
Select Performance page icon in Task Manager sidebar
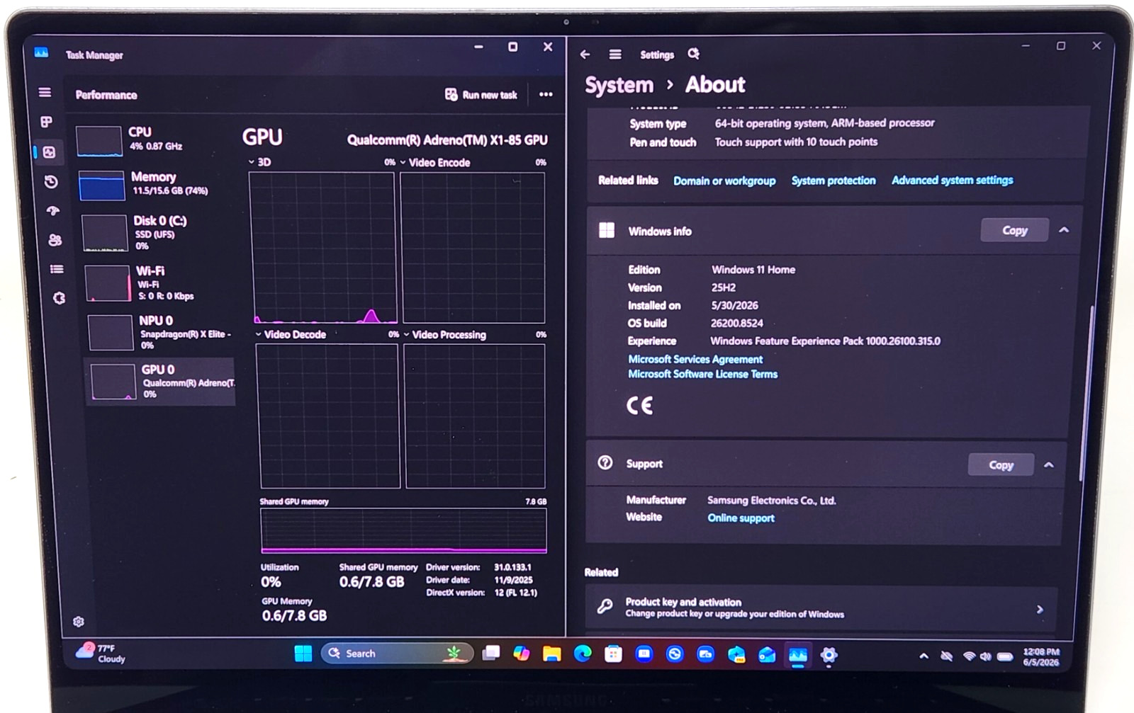point(49,152)
